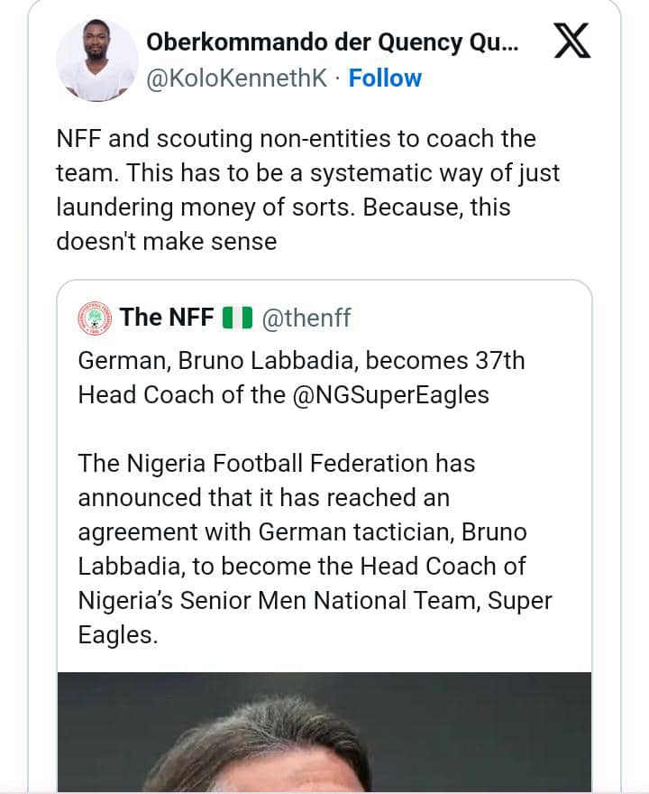Click line "agreement with German tactician, Bruno"
Image resolution: width=649 pixels, height=794 pixels.
tap(302, 532)
